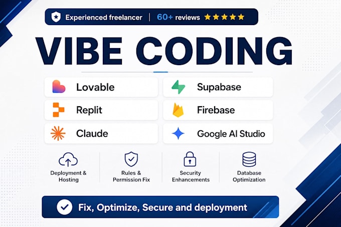Click the "Experienced freelancer" text
The image size is (341, 227).
tap(104, 18)
